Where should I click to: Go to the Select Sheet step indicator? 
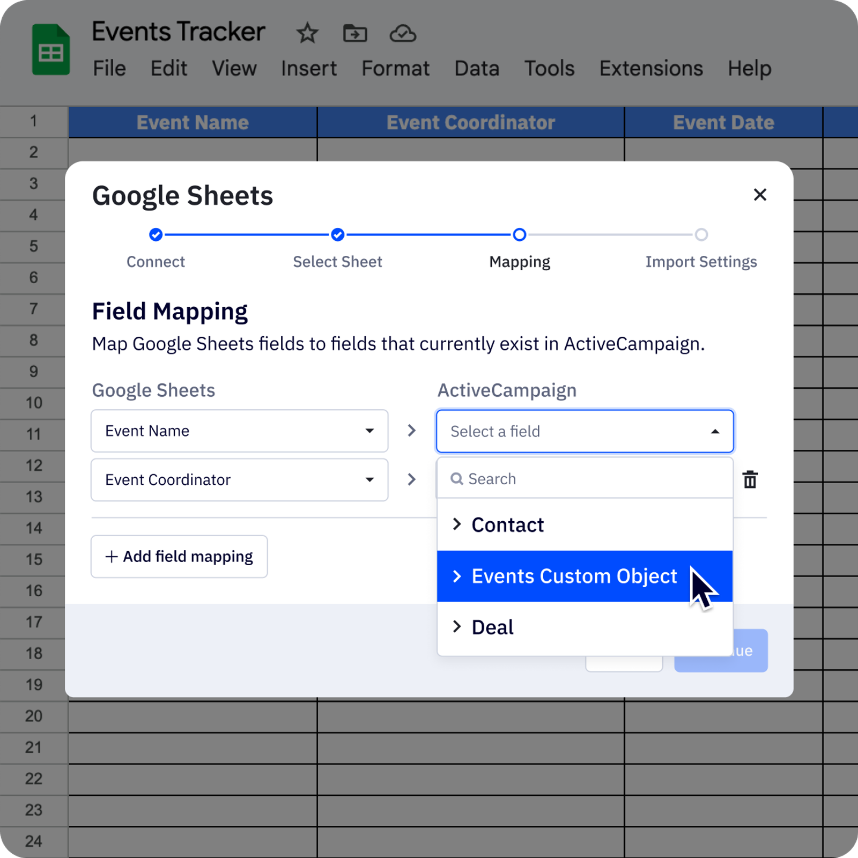click(337, 235)
